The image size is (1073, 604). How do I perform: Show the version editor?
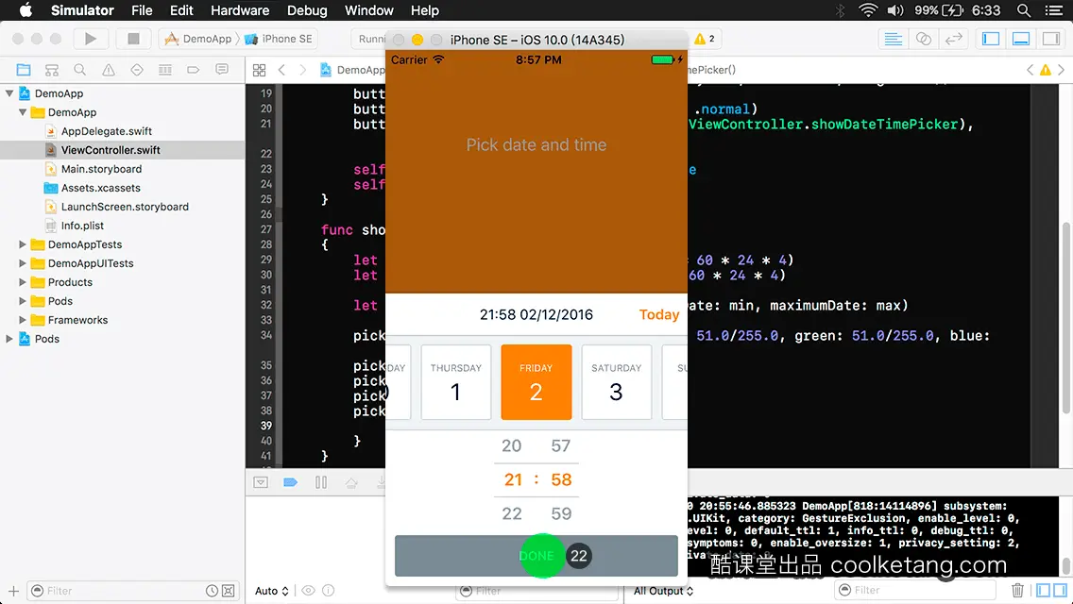(953, 39)
